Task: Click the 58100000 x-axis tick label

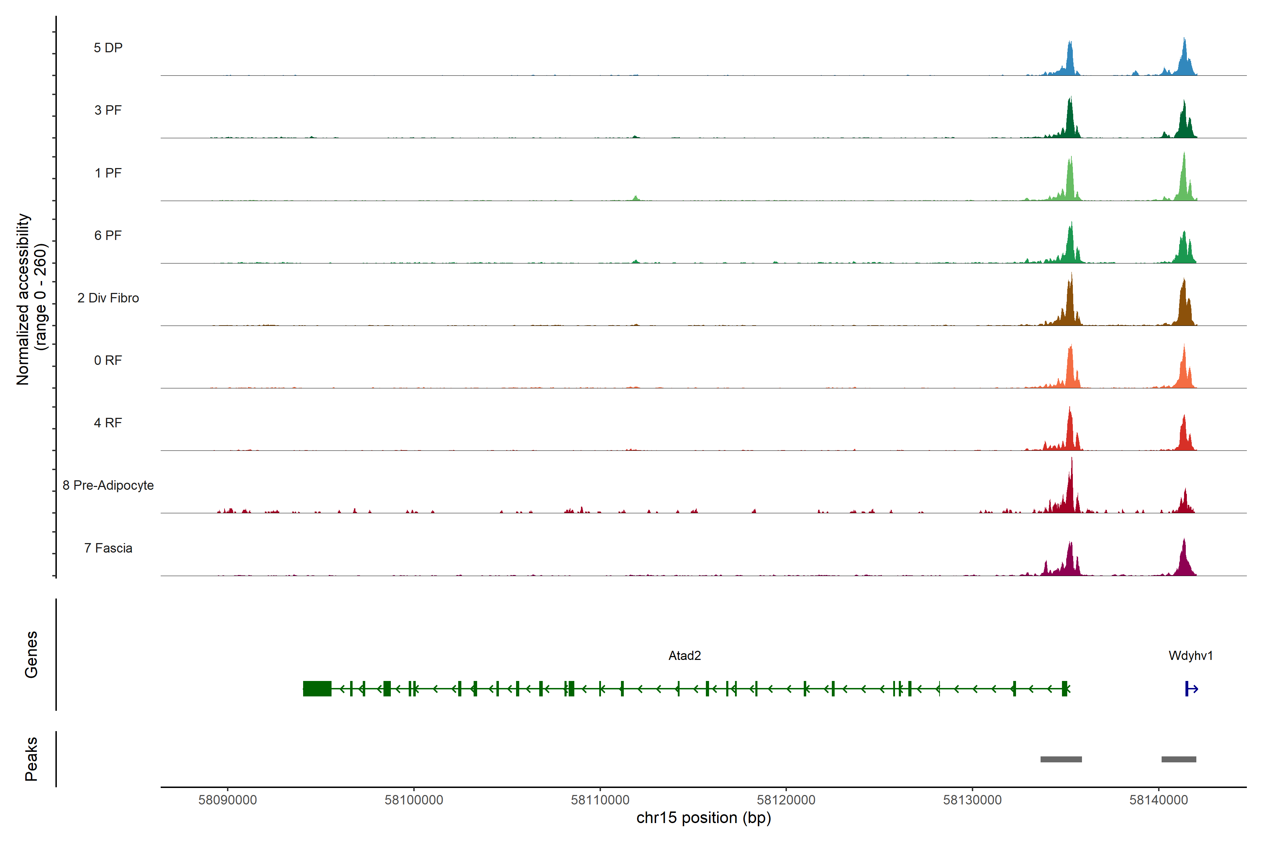Action: coord(414,800)
